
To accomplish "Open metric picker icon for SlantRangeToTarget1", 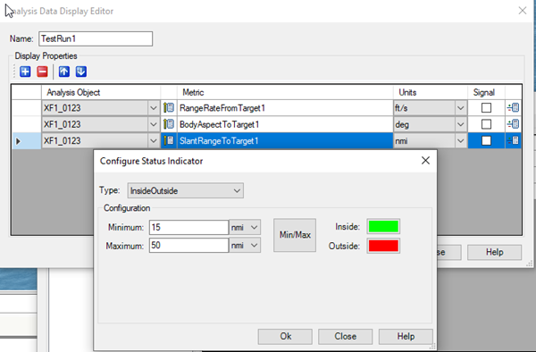I will [x=169, y=140].
